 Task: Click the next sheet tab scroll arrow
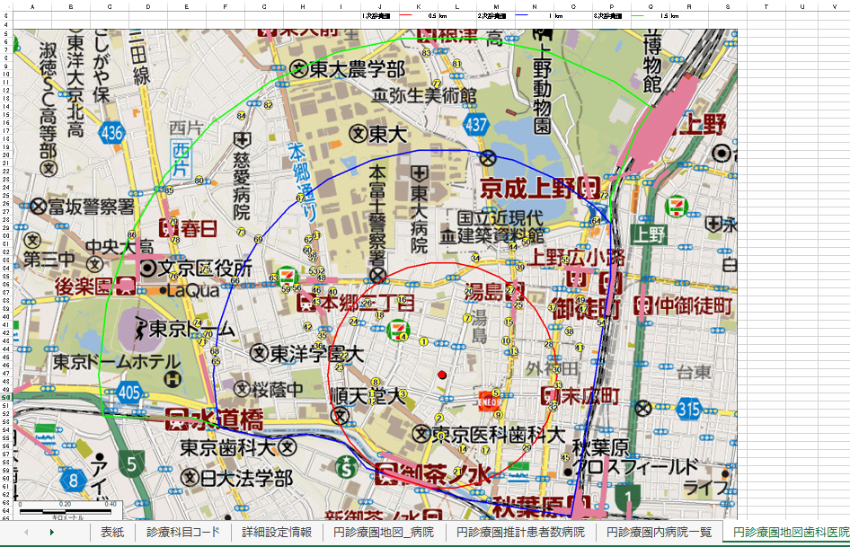pos(52,533)
